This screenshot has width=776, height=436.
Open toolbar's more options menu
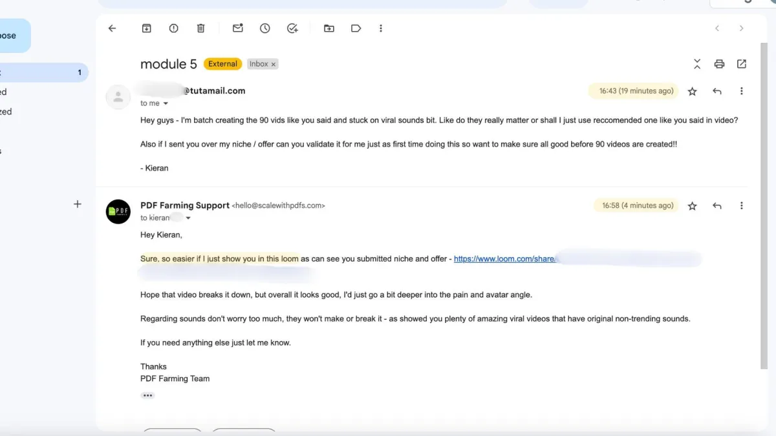[x=381, y=28]
